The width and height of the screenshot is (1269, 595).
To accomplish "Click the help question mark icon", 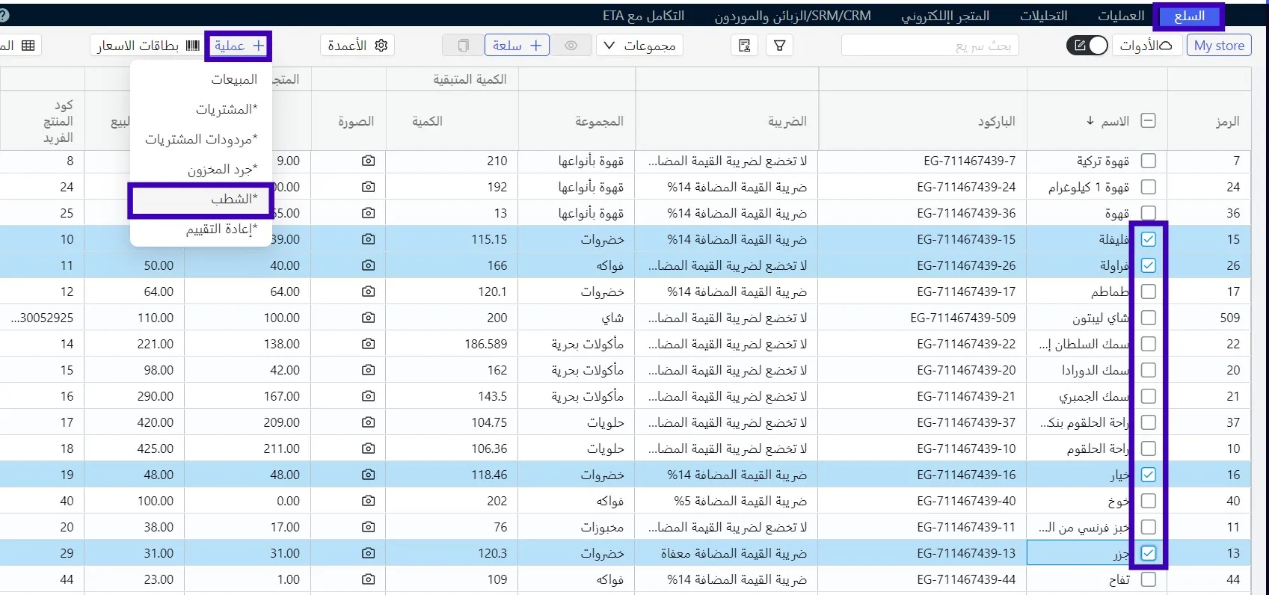I will (x=4, y=16).
